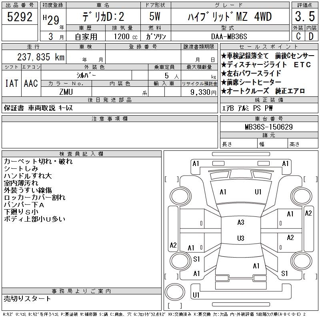Click the 売切りスタート notice text
Image resolution: width=320 pixels, height=320 pixels.
click(x=28, y=298)
